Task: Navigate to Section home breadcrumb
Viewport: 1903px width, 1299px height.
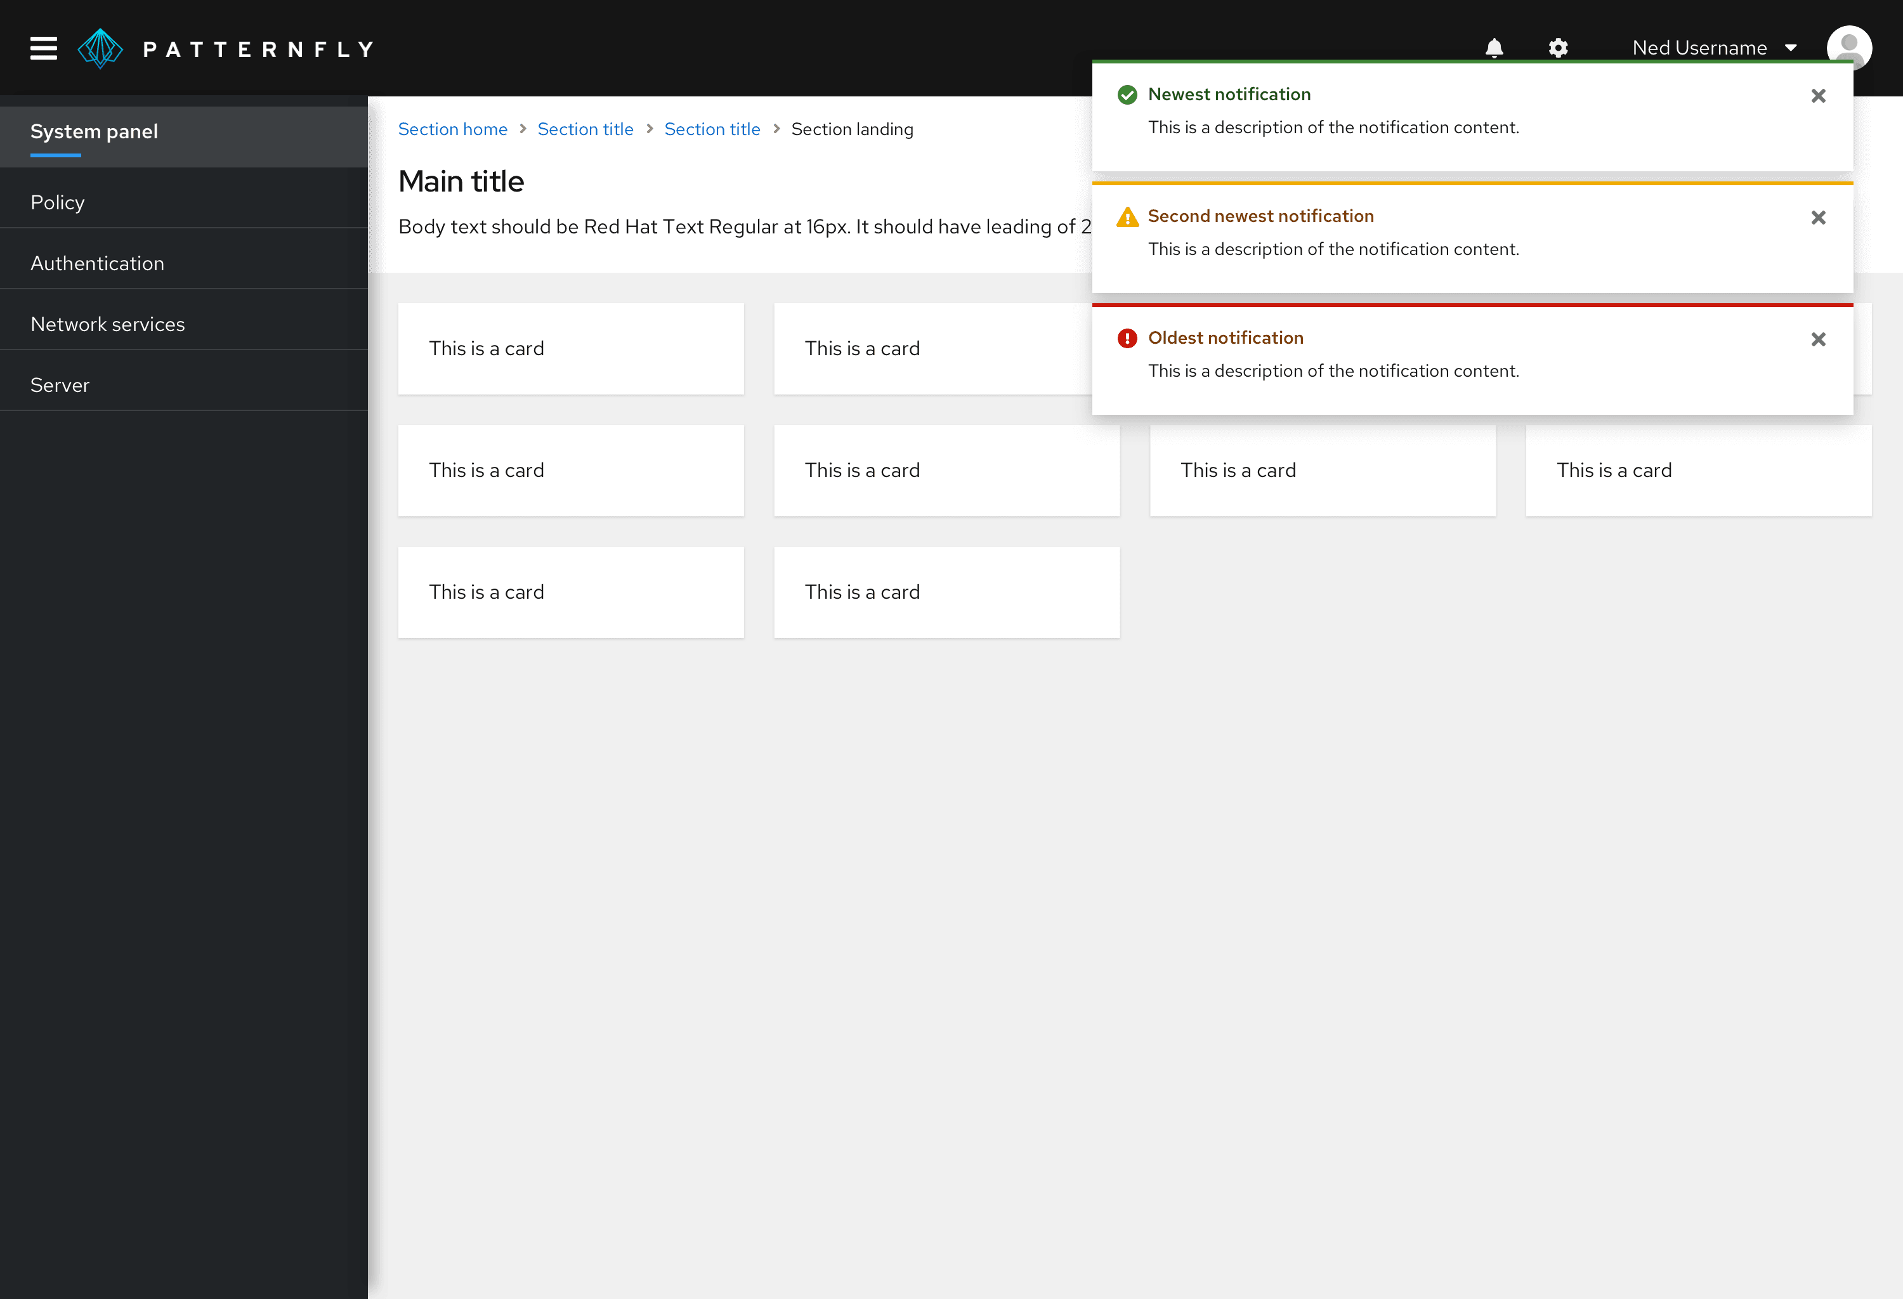Action: 453,129
